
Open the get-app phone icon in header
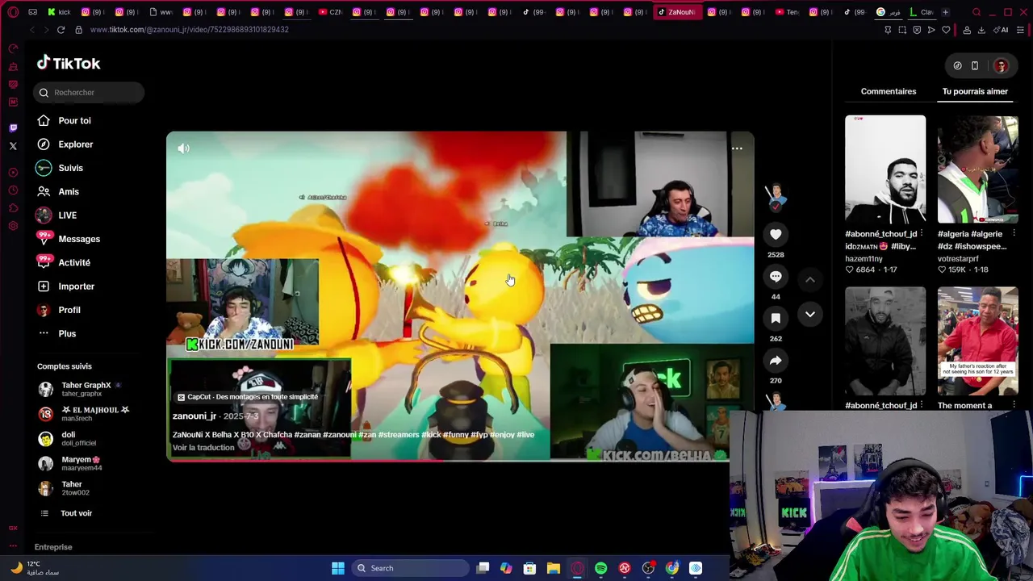[975, 66]
